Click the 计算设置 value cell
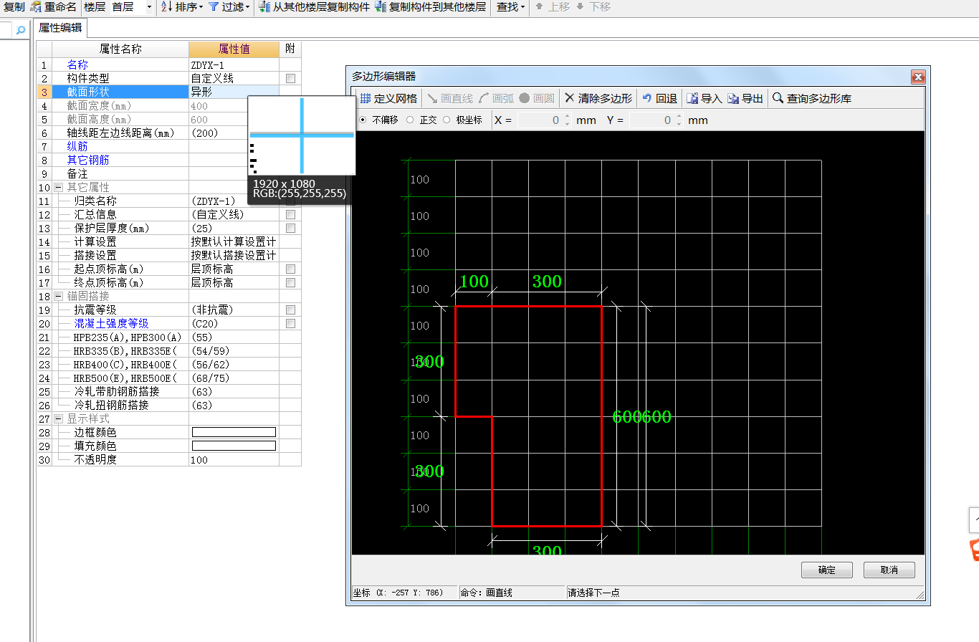979x642 pixels. [234, 241]
